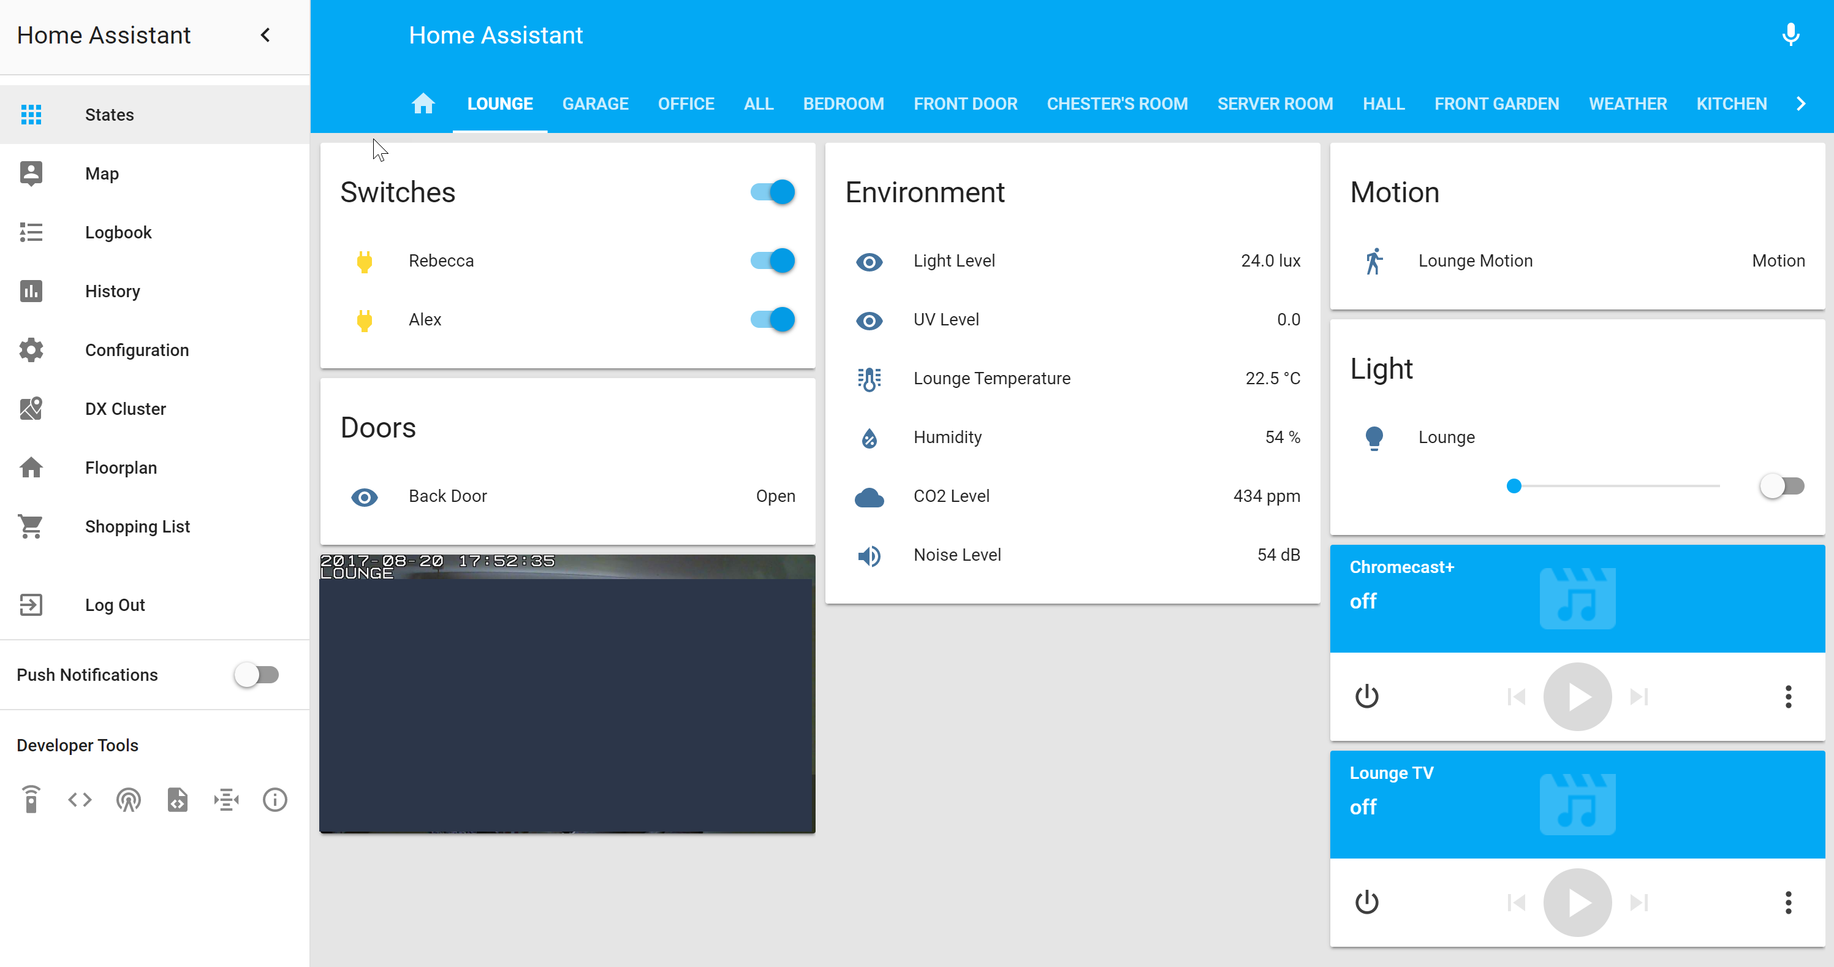Image resolution: width=1834 pixels, height=967 pixels.
Task: Switch to the GARAGE tab
Action: click(x=595, y=104)
